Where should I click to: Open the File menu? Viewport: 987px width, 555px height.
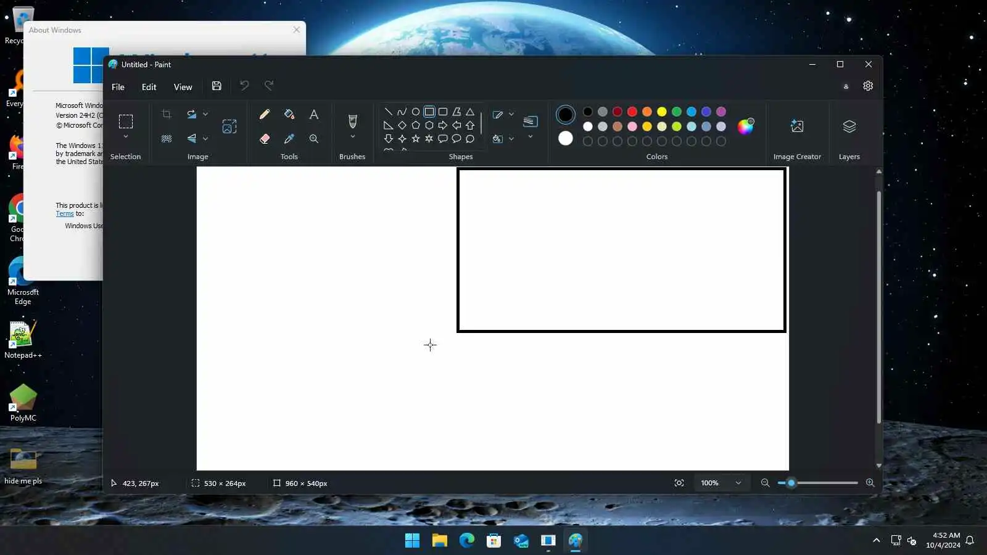click(x=118, y=87)
